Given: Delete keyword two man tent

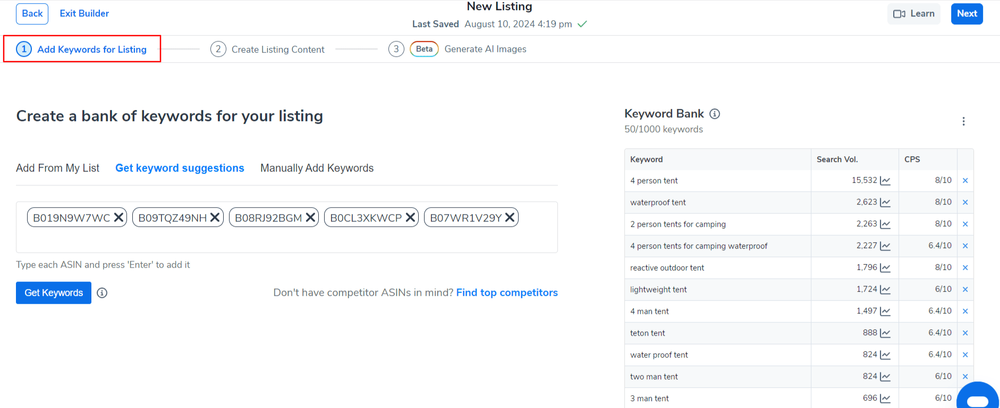Looking at the screenshot, I should pyautogui.click(x=965, y=377).
